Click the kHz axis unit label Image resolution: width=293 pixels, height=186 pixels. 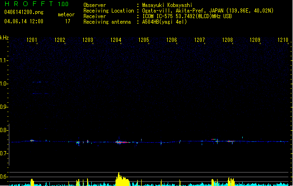tap(4, 38)
